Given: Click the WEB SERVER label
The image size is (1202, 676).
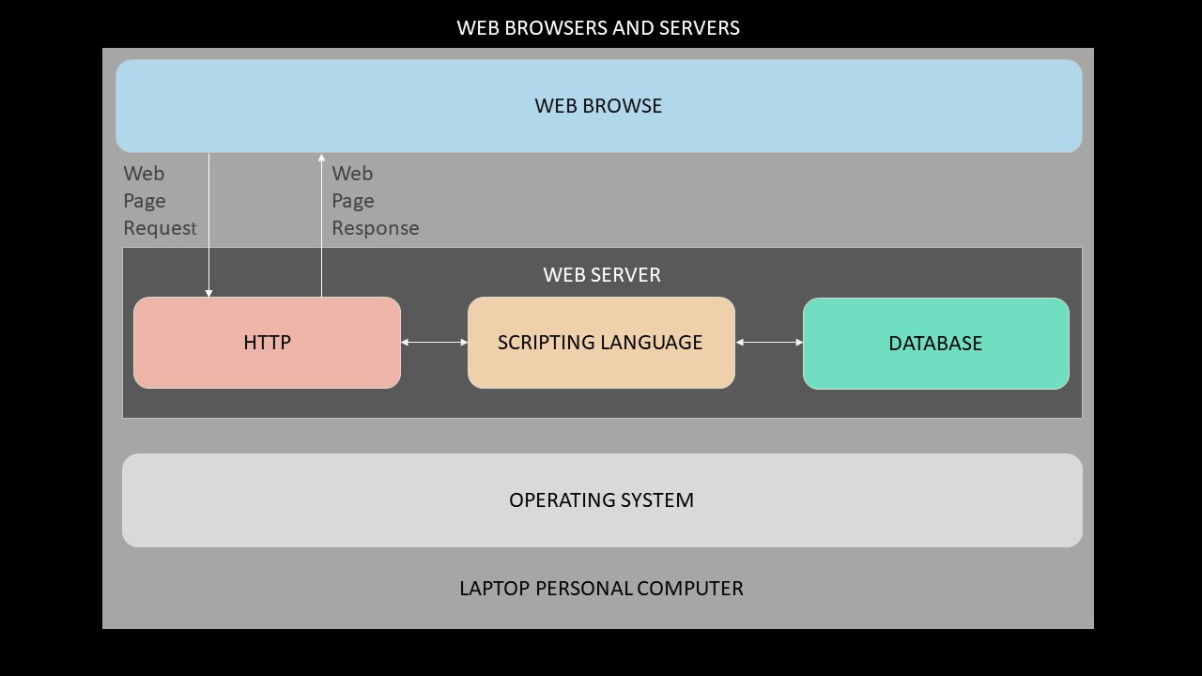Looking at the screenshot, I should [602, 275].
